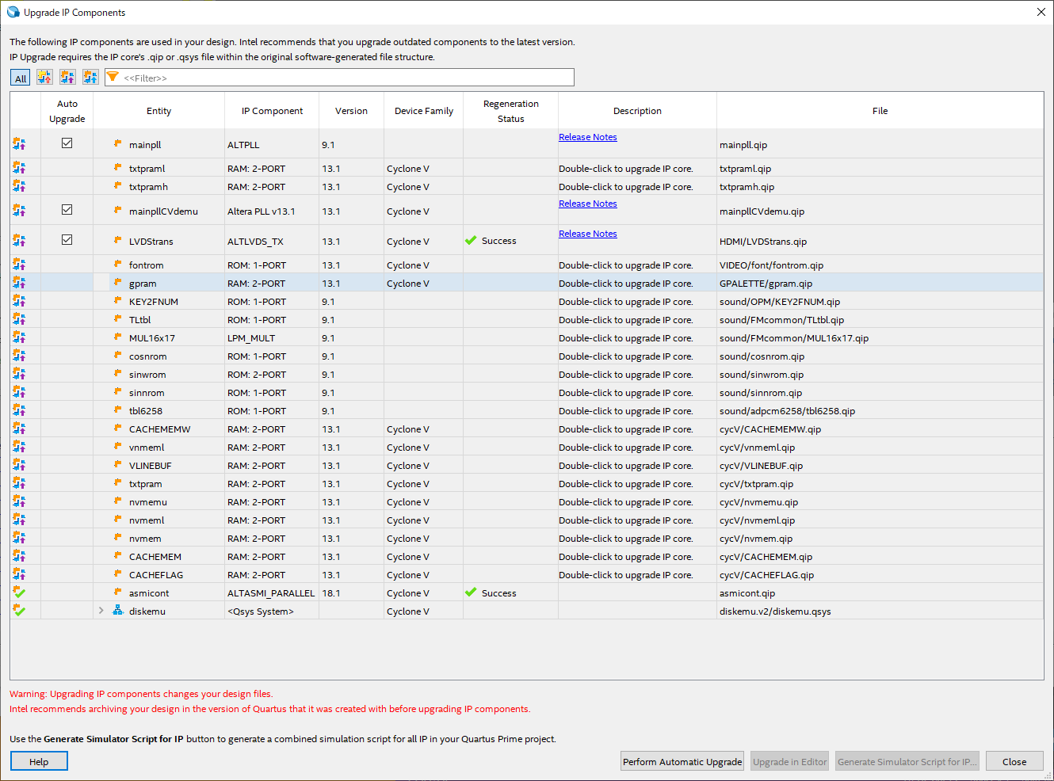Click upgrade status icon of mainpll row
Screen dimensions: 1054x781
tap(19, 144)
